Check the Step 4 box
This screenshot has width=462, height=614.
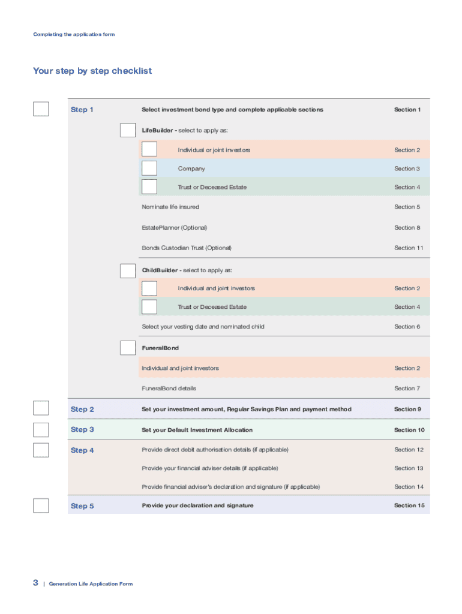(41, 450)
